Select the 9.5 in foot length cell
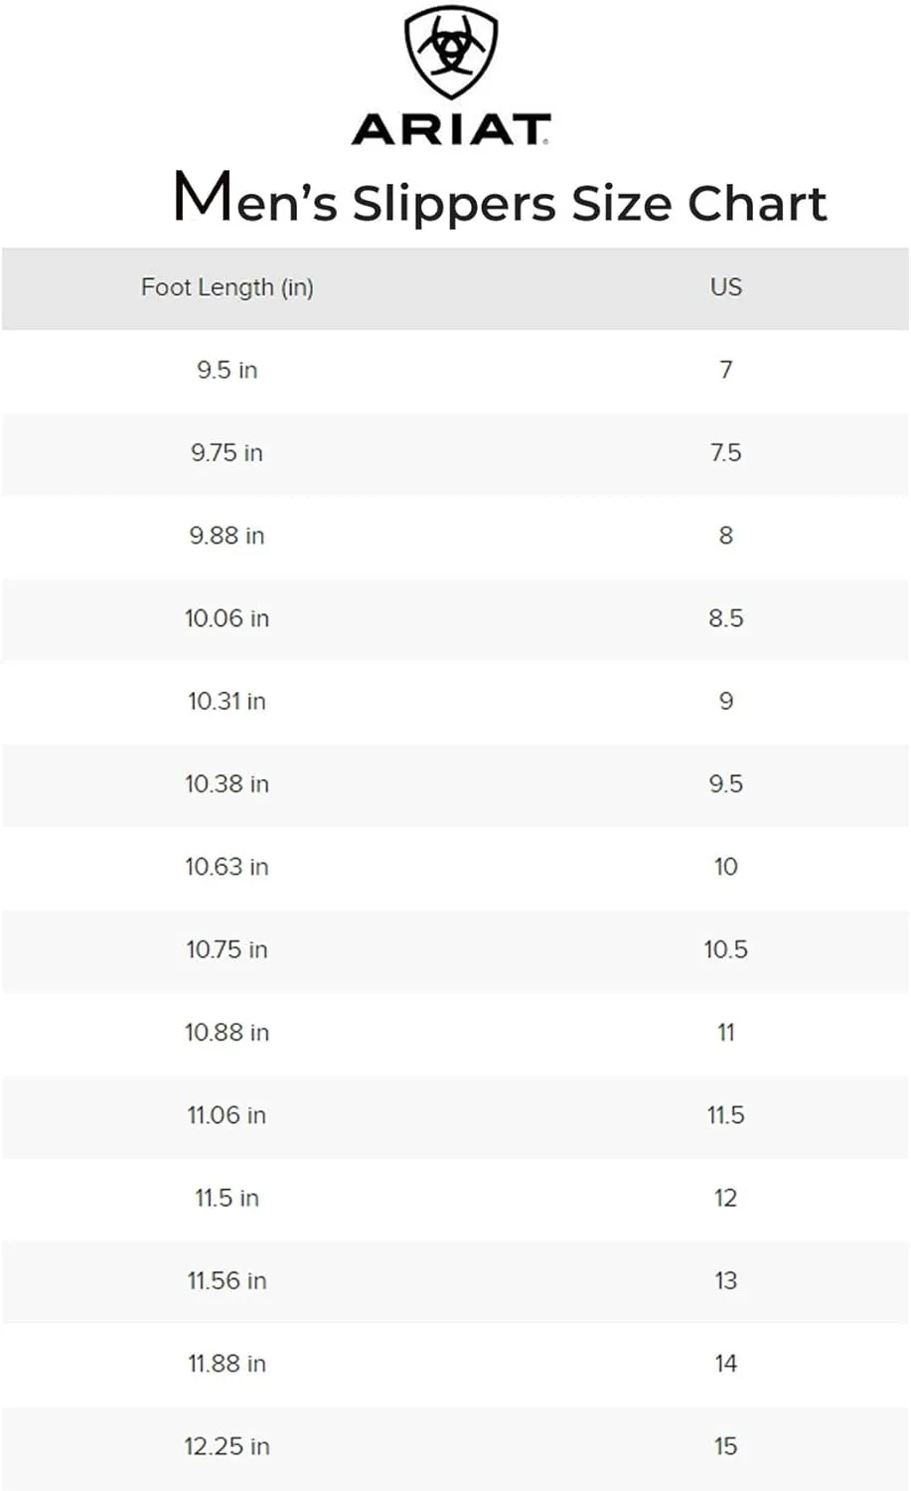Screen dimensions: 911x1491 coord(228,370)
